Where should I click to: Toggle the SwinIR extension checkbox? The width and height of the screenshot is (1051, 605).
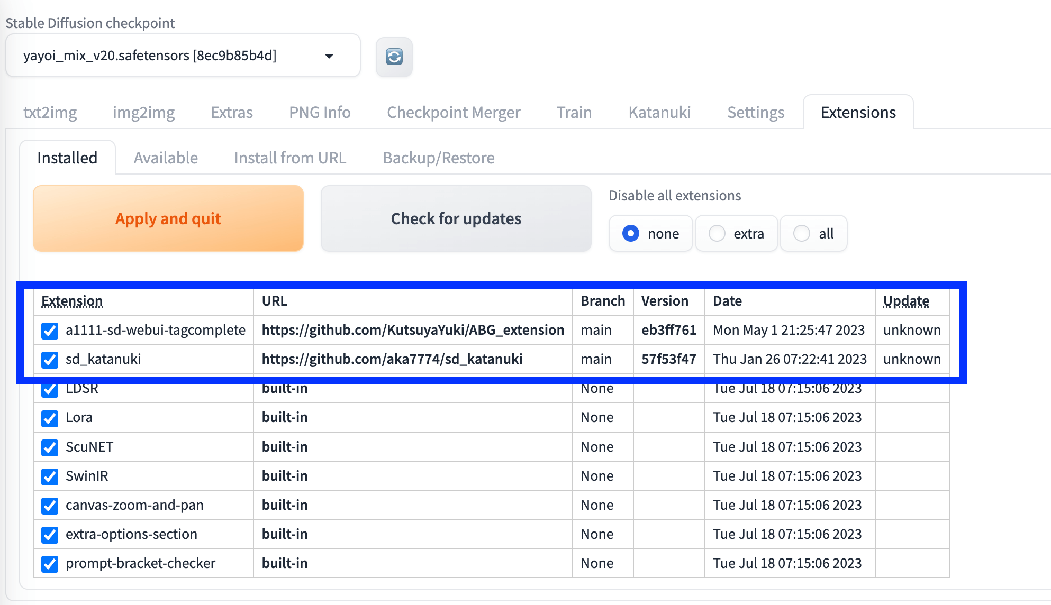coord(50,477)
